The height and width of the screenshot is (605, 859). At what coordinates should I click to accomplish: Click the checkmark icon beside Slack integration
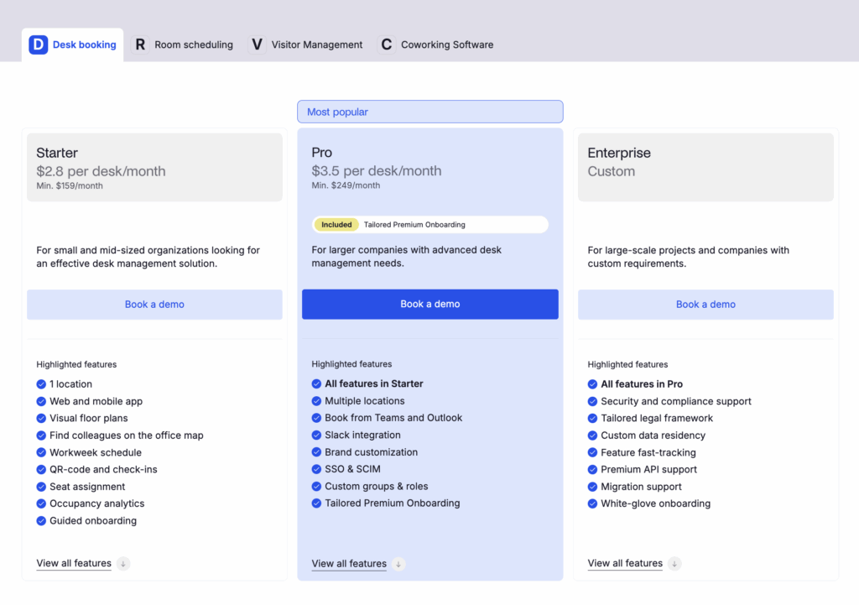[x=316, y=435]
